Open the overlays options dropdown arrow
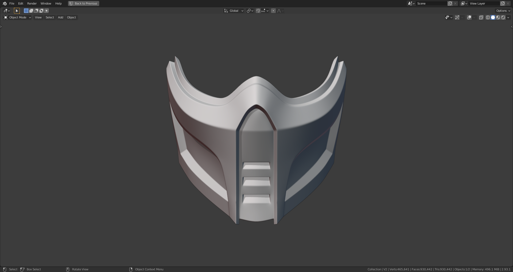The image size is (513, 272). pyautogui.click(x=474, y=17)
